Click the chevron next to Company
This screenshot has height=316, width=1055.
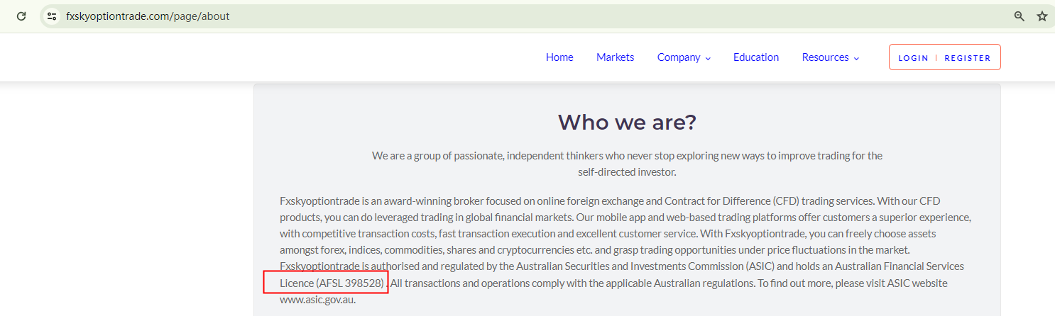coord(708,58)
